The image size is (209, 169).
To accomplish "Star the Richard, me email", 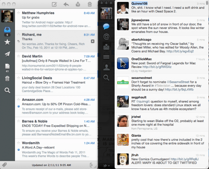I will [x=19, y=35].
